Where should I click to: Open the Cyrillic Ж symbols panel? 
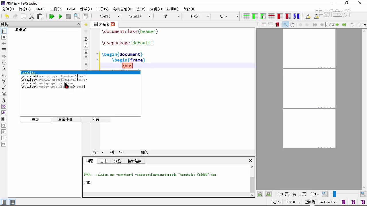click(x=4, y=75)
